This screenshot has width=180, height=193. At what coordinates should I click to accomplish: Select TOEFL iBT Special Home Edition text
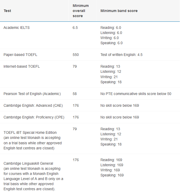coord(30,133)
